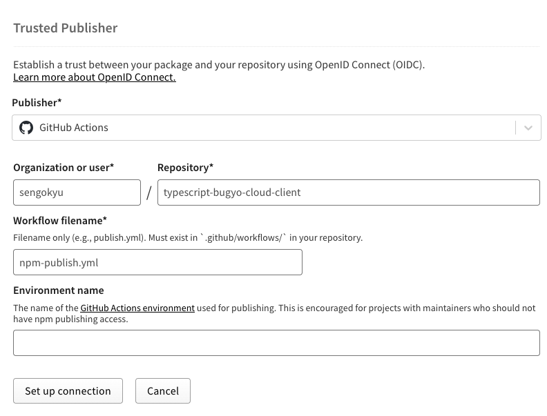The image size is (547, 416).
Task: Open Learn more about OpenID Connect link
Action: [95, 77]
